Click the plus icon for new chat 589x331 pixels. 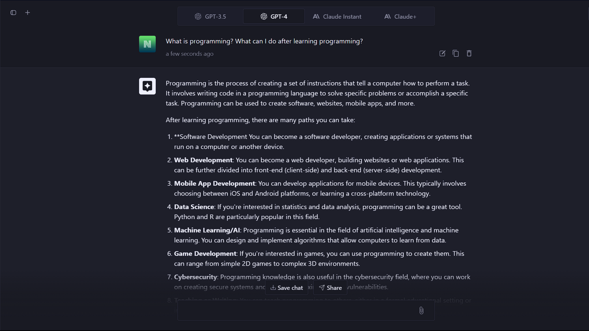[28, 13]
